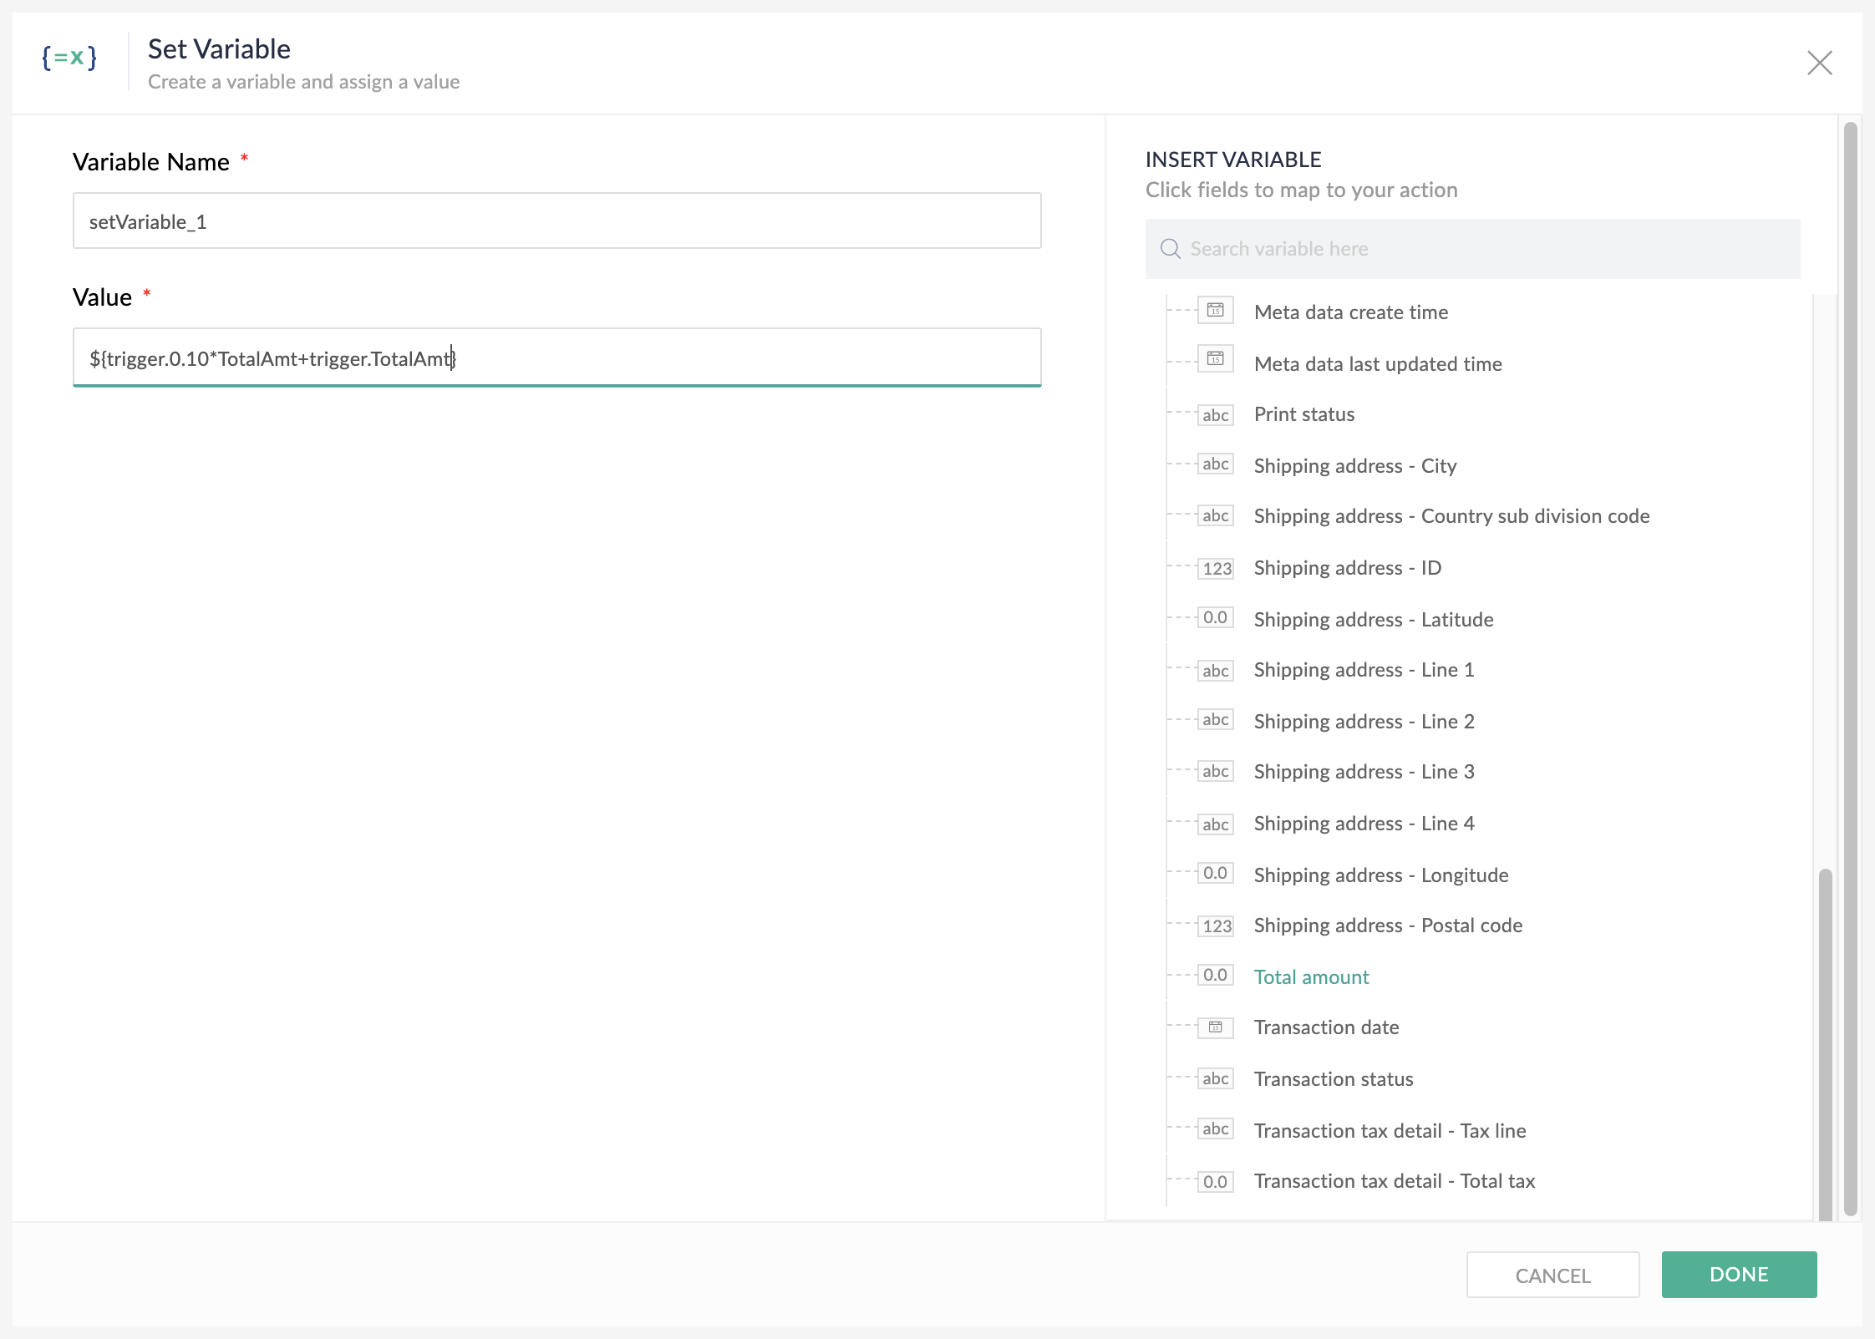This screenshot has height=1339, width=1875.
Task: Focus the Variable Name input field
Action: 556,221
